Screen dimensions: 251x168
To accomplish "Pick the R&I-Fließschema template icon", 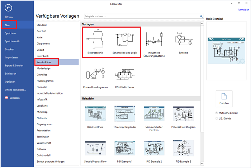I will (x=125, y=74).
